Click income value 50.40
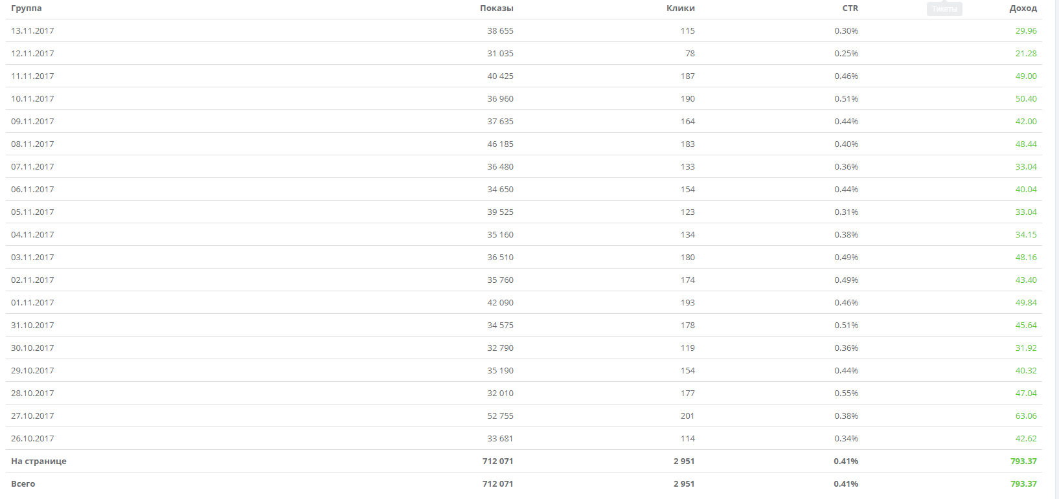This screenshot has height=499, width=1059. pos(1026,99)
